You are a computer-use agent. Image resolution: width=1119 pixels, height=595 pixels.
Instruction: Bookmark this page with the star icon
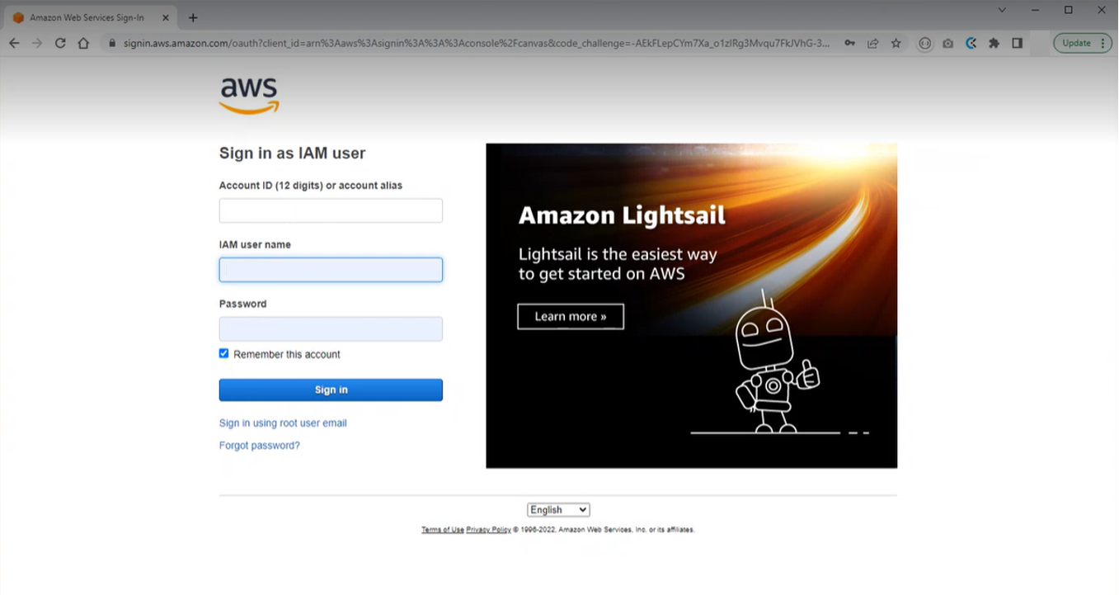pyautogui.click(x=896, y=43)
